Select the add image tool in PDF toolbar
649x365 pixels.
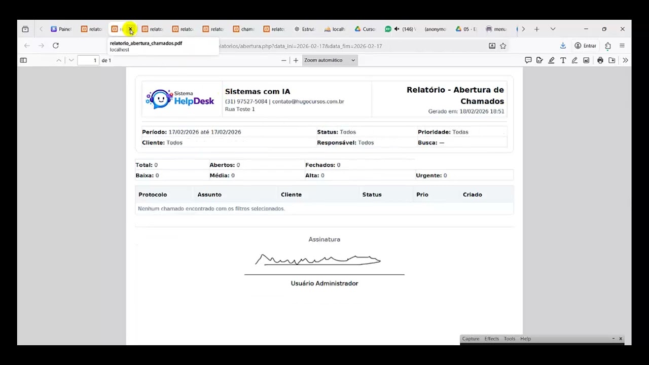pyautogui.click(x=586, y=60)
